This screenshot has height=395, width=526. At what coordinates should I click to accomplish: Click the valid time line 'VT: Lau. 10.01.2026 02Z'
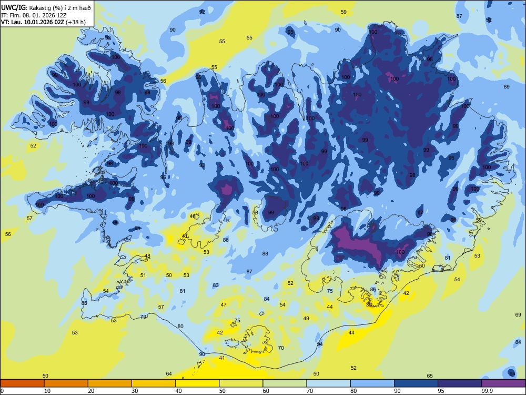click(33, 22)
